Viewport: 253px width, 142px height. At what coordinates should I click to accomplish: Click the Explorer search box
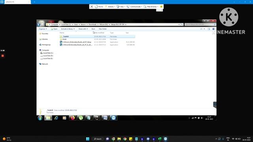click(200, 24)
